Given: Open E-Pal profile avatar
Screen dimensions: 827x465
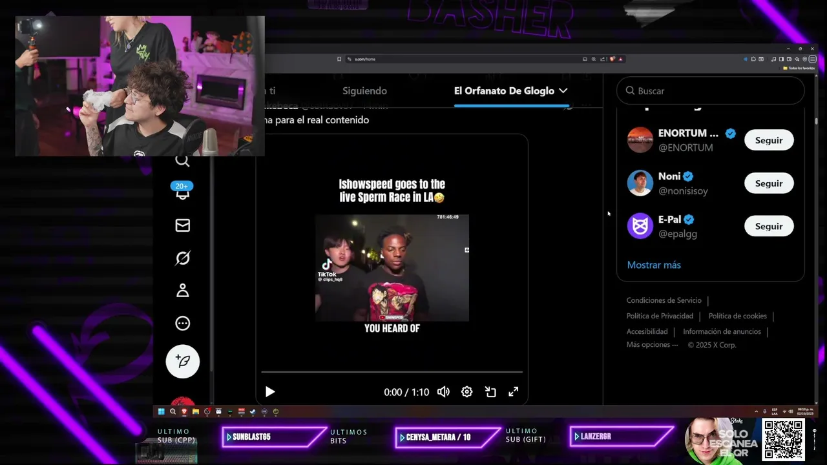Looking at the screenshot, I should click(640, 226).
